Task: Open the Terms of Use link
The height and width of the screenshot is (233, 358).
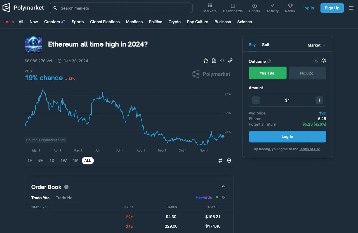Action: [310, 149]
